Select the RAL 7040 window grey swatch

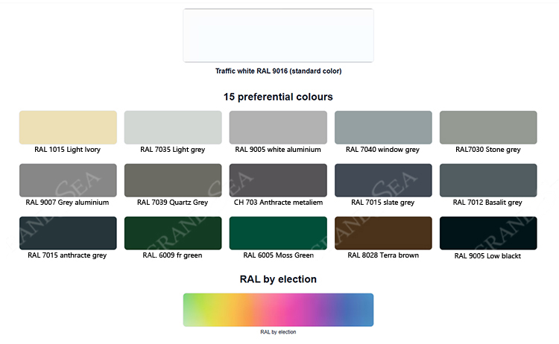pyautogui.click(x=383, y=127)
